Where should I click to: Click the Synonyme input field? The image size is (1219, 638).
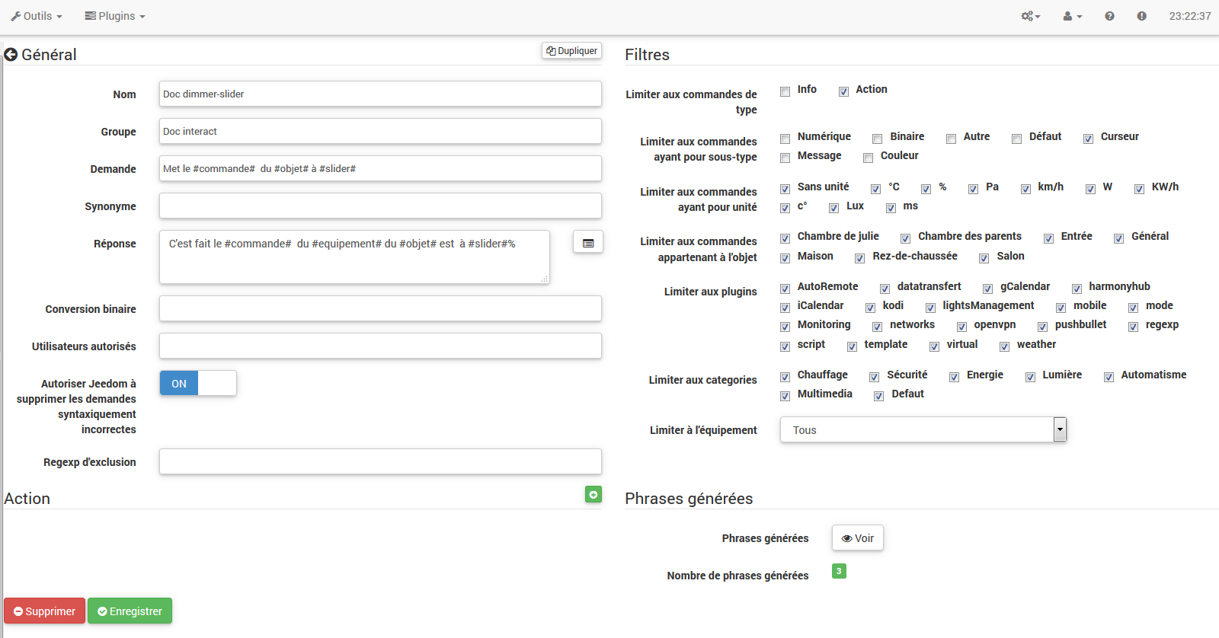(380, 206)
